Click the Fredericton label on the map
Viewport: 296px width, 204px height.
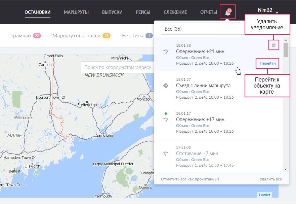(x=87, y=105)
